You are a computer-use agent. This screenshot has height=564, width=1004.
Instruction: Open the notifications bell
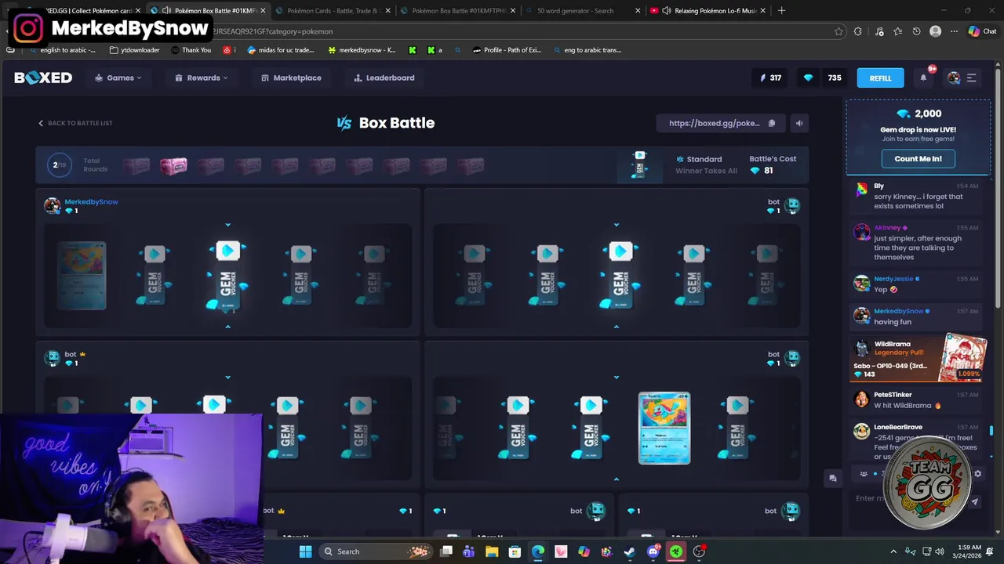(x=923, y=78)
